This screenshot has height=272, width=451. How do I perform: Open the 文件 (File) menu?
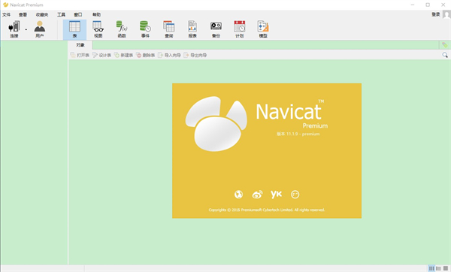tap(6, 14)
